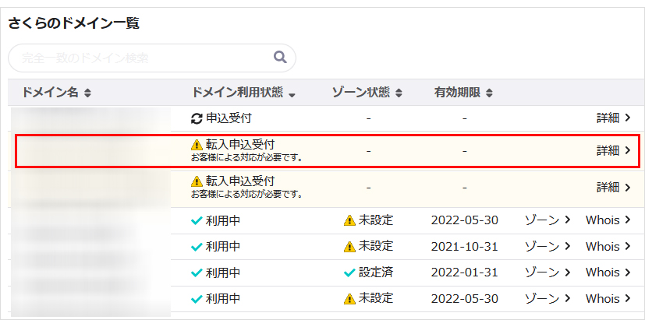The width and height of the screenshot is (645, 327).
Task: Open Whois link for the 2021-10-31 row
Action: pos(608,247)
